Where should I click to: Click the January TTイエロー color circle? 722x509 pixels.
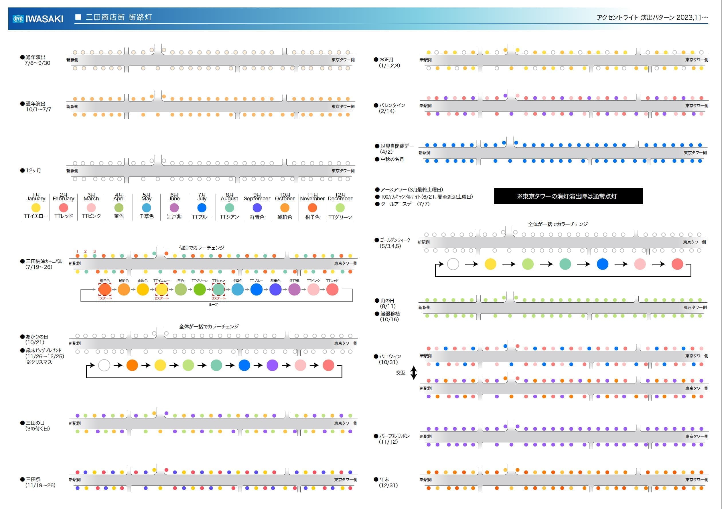click(36, 208)
